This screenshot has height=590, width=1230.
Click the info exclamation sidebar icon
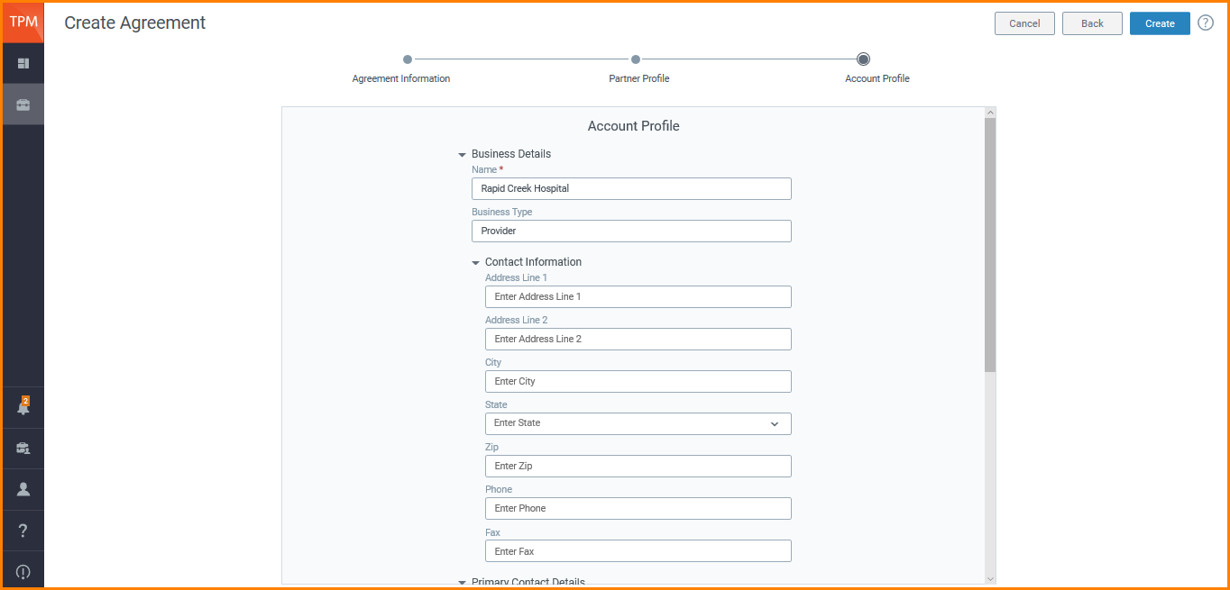(x=23, y=571)
